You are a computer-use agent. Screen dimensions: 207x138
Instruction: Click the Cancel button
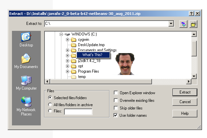coord(185,102)
